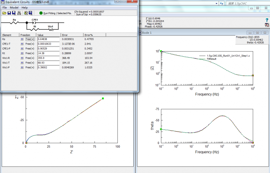Open a model file with the folder icon
Viewport: 270px width, 173px height.
tap(4, 13)
